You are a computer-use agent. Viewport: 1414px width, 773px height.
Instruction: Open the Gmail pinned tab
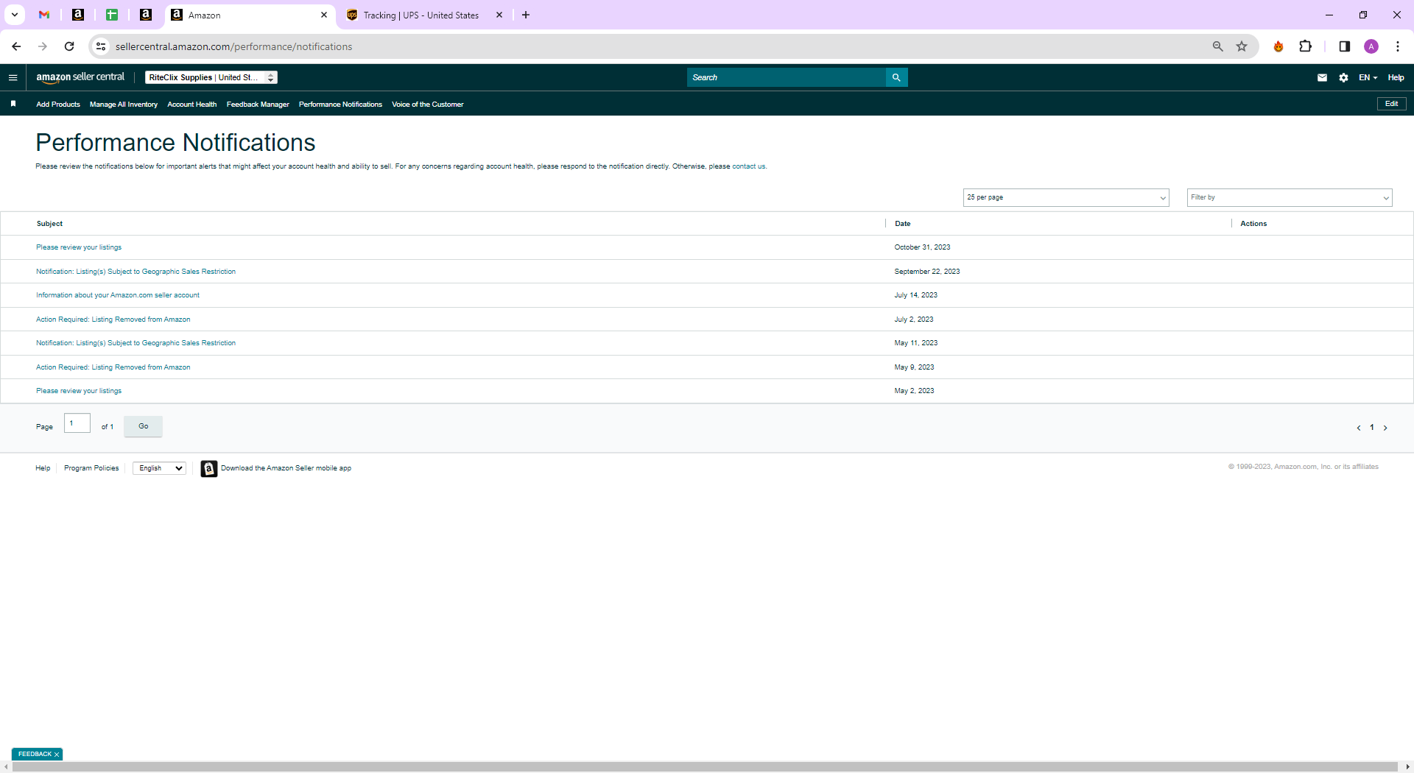pos(44,15)
